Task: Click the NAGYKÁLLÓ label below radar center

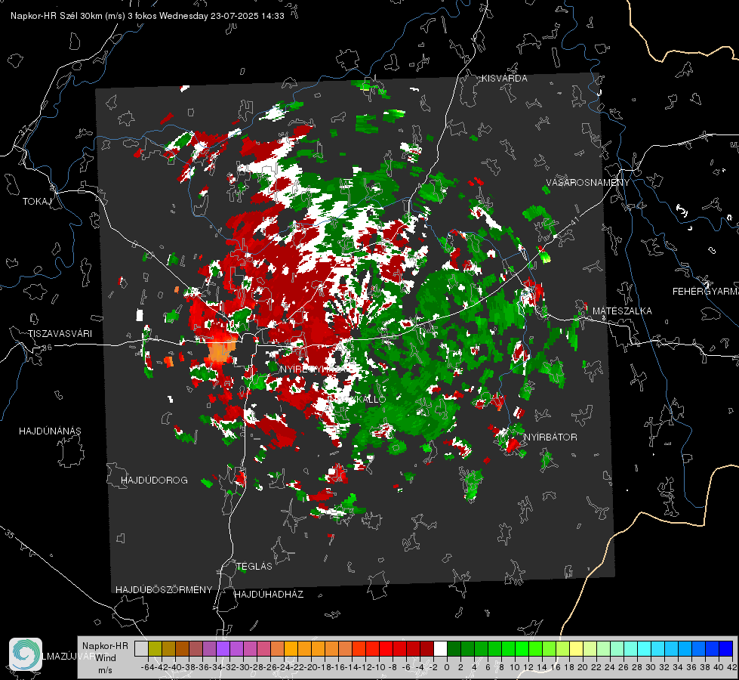Action: [358, 400]
